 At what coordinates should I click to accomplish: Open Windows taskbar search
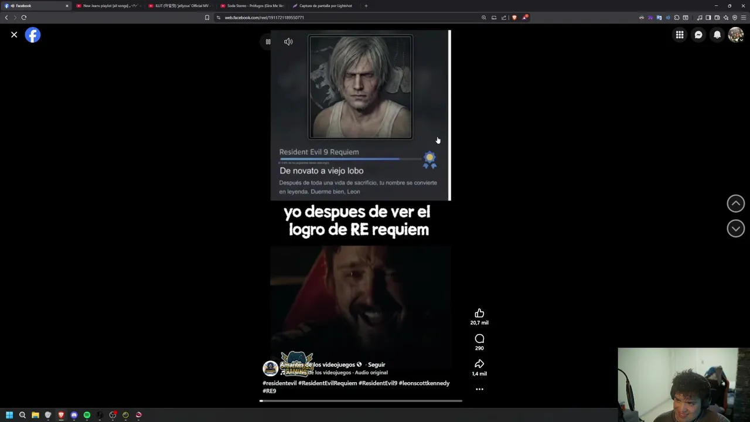point(22,415)
